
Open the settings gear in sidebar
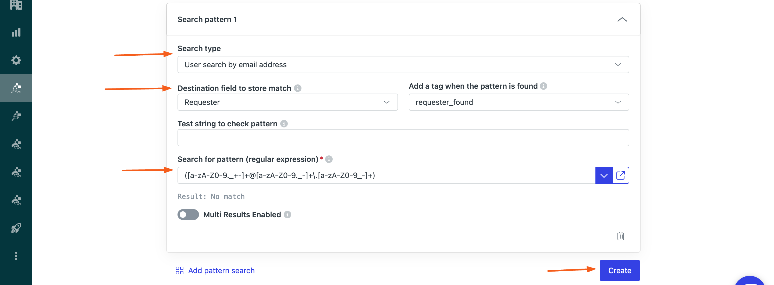coord(16,60)
